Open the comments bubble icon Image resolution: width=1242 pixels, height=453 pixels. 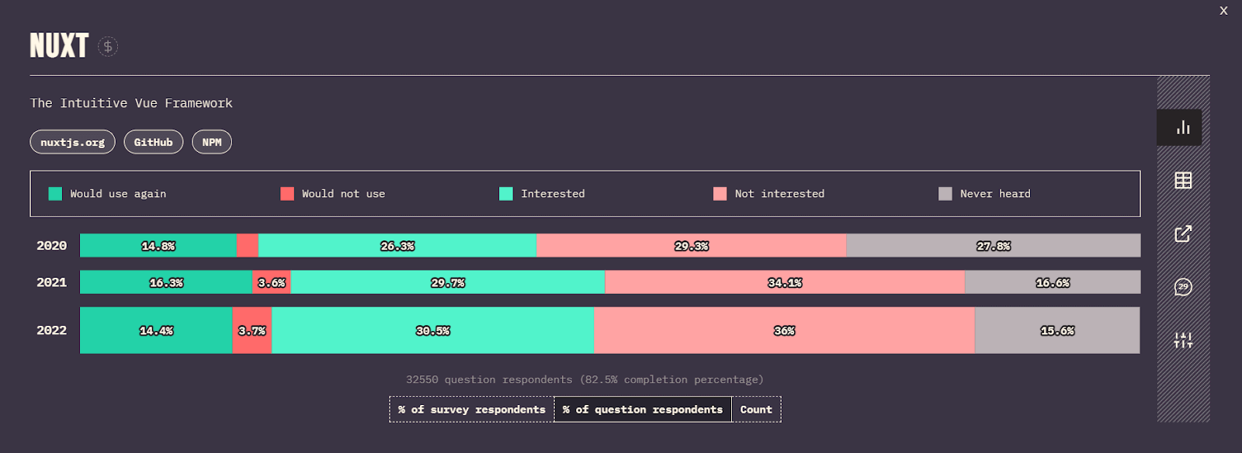point(1182,287)
